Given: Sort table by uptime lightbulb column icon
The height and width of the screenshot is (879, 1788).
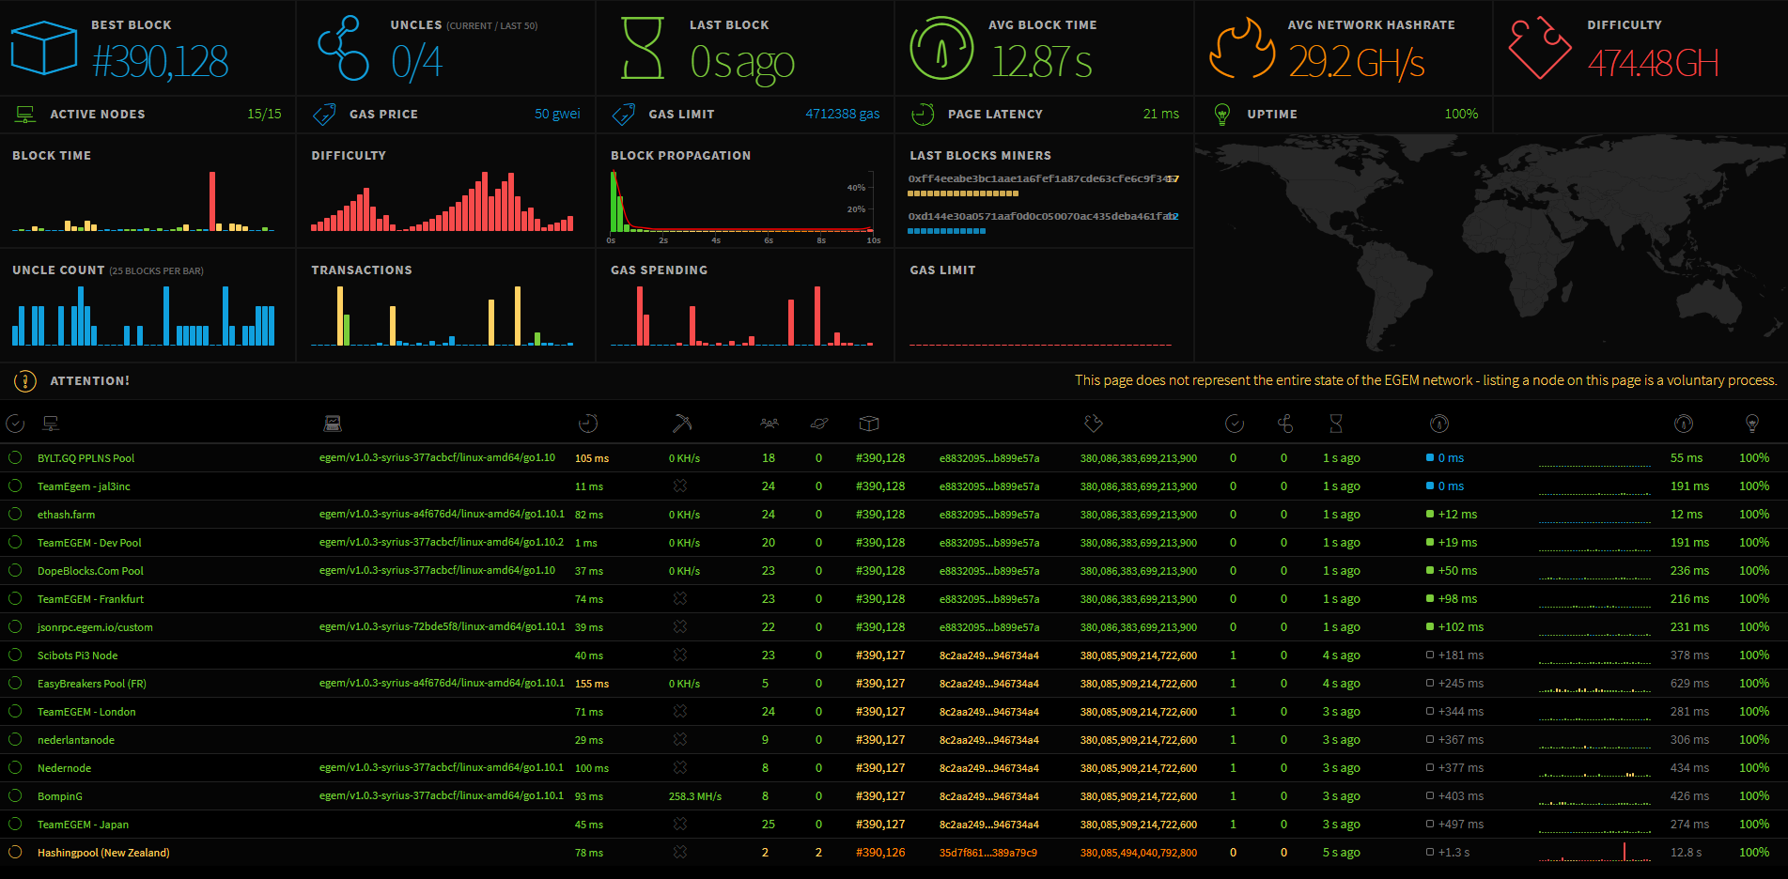Looking at the screenshot, I should (1752, 424).
